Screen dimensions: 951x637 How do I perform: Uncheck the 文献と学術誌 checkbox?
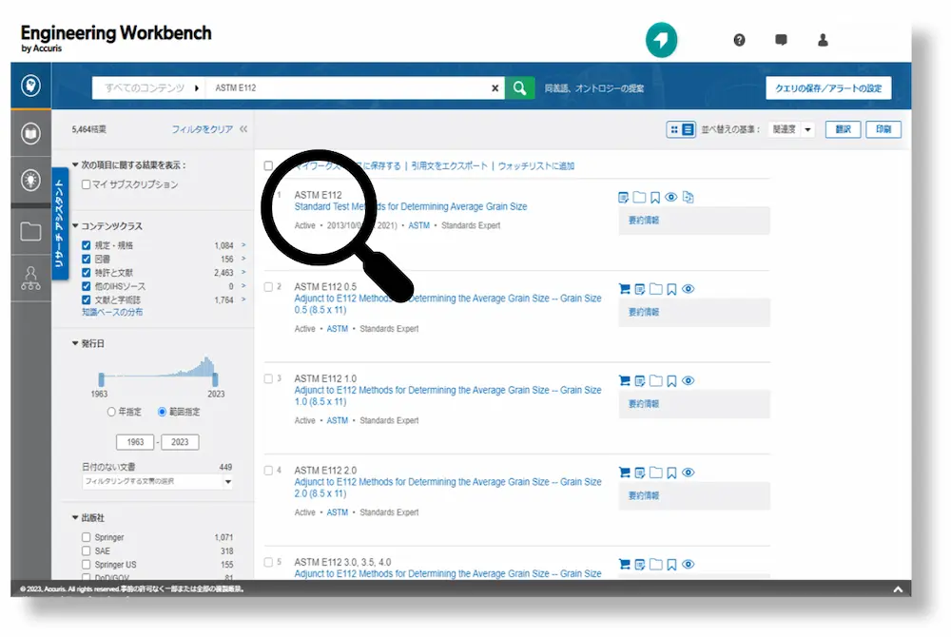coord(87,300)
